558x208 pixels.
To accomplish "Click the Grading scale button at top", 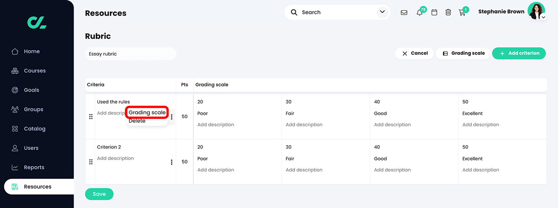I will tap(463, 53).
